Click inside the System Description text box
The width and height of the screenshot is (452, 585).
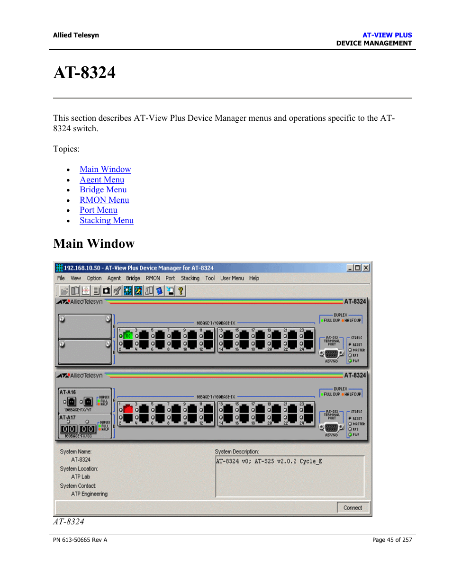click(290, 477)
